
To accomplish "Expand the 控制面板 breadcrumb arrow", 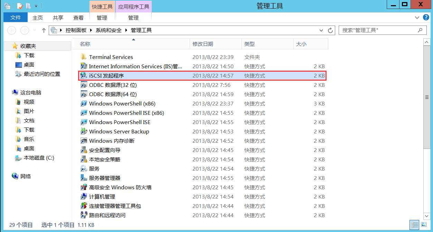I will pos(91,30).
